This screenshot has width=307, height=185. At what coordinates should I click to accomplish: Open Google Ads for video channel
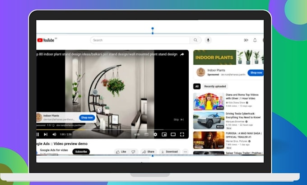point(54,150)
